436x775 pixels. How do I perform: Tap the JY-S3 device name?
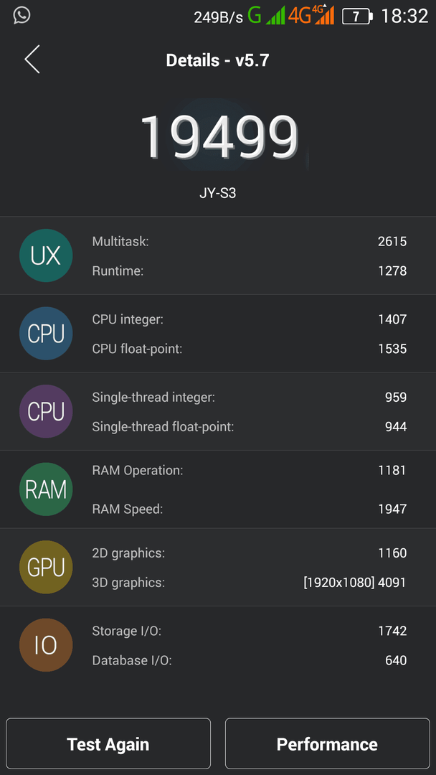[218, 193]
